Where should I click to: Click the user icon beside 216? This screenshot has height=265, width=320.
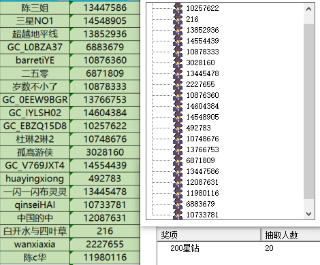[178, 19]
